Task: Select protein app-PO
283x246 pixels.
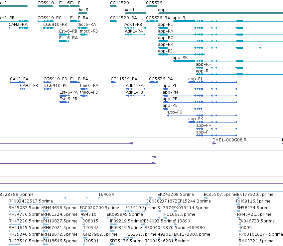Action: [x=175, y=112]
